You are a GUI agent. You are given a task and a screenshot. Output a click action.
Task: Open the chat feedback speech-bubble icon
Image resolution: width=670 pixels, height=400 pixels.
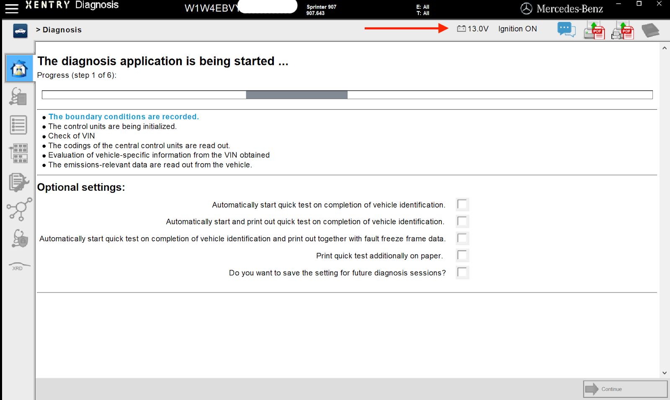pos(566,30)
